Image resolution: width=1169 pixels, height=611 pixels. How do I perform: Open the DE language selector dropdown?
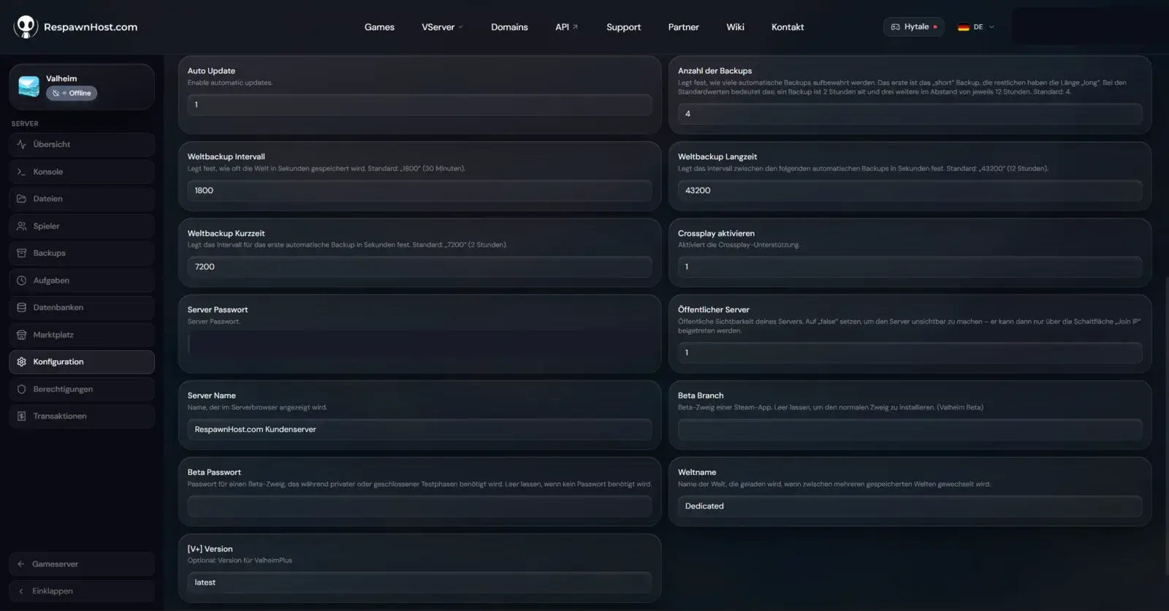click(976, 27)
